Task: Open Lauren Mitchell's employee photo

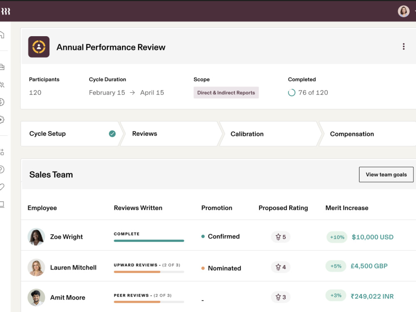Action: [x=36, y=267]
